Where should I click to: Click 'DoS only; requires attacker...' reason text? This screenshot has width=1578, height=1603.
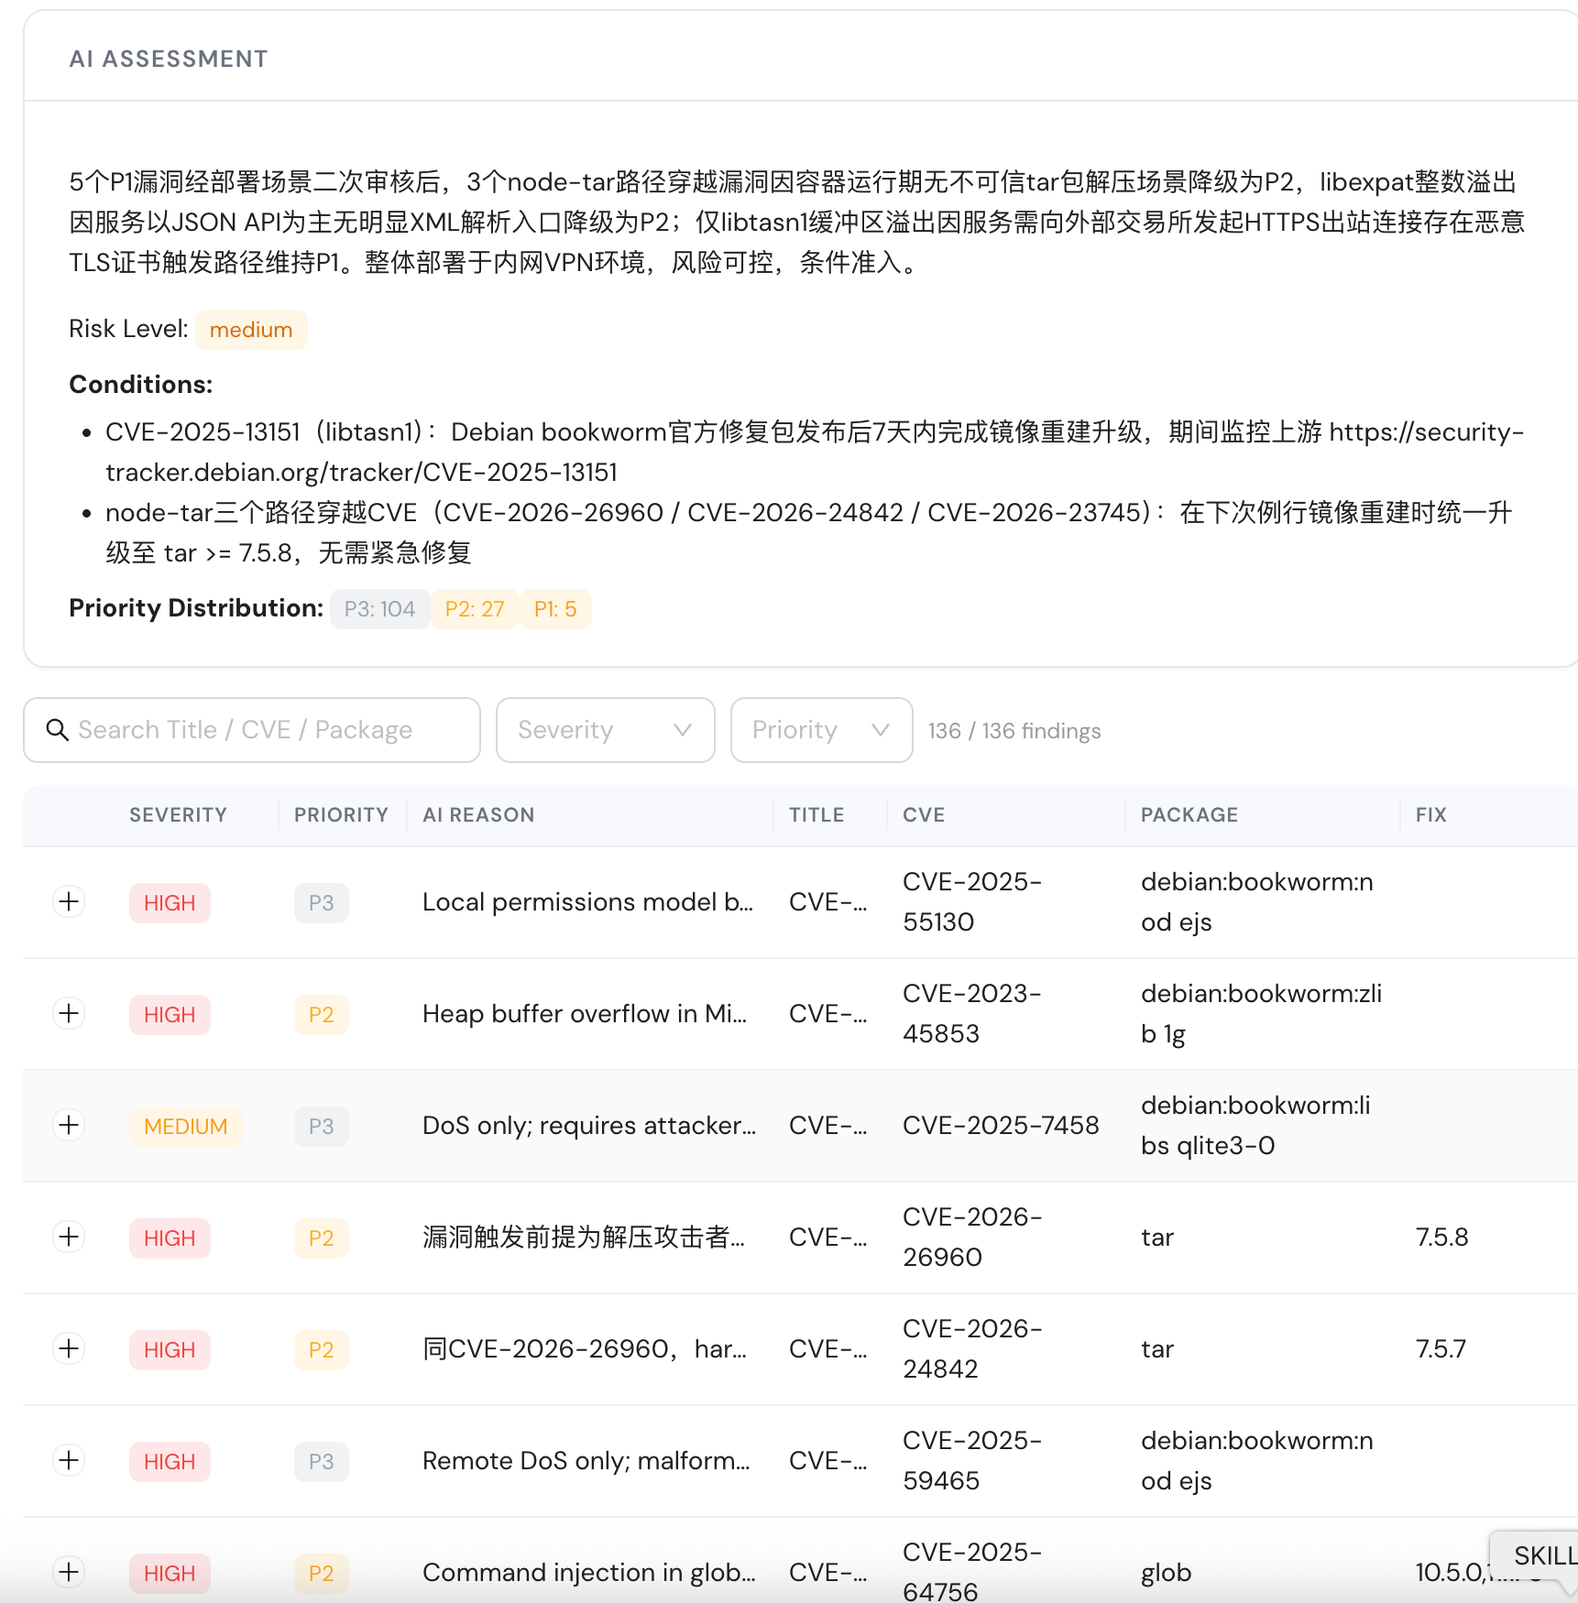[589, 1126]
